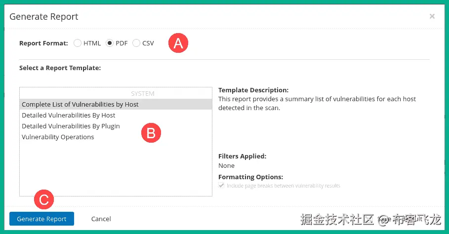Click the Template Description heading
Screen dimensions: 449x234
(253, 90)
